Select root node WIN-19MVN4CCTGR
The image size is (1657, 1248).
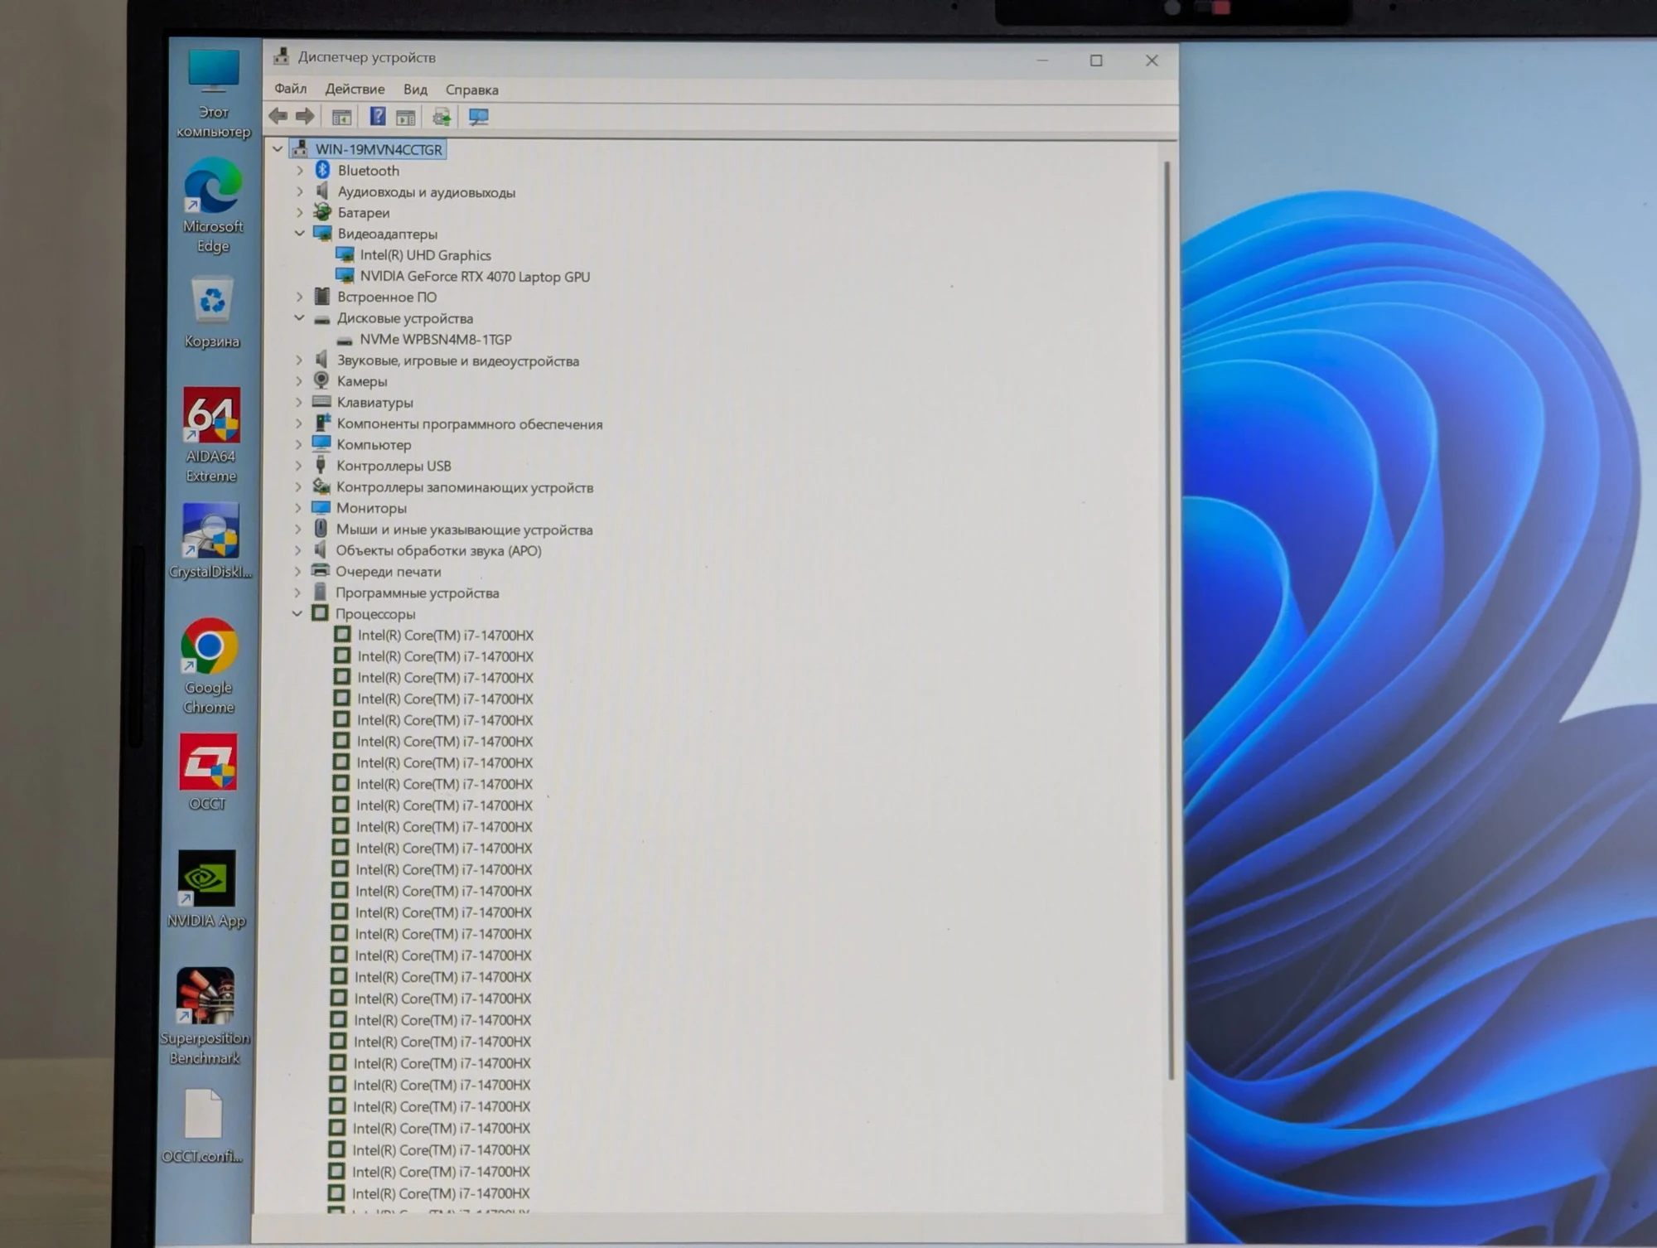(x=379, y=150)
